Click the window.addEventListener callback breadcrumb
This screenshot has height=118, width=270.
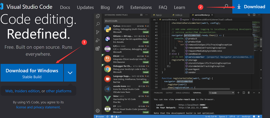212,20
